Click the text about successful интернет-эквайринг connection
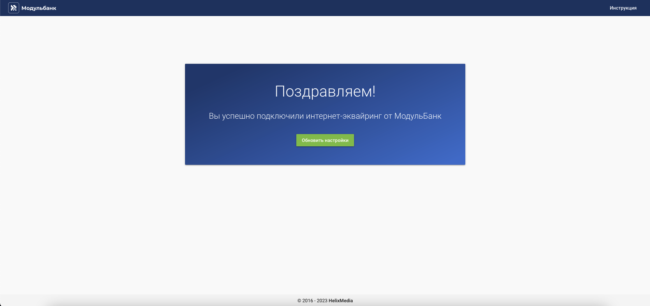The image size is (650, 306). click(325, 116)
